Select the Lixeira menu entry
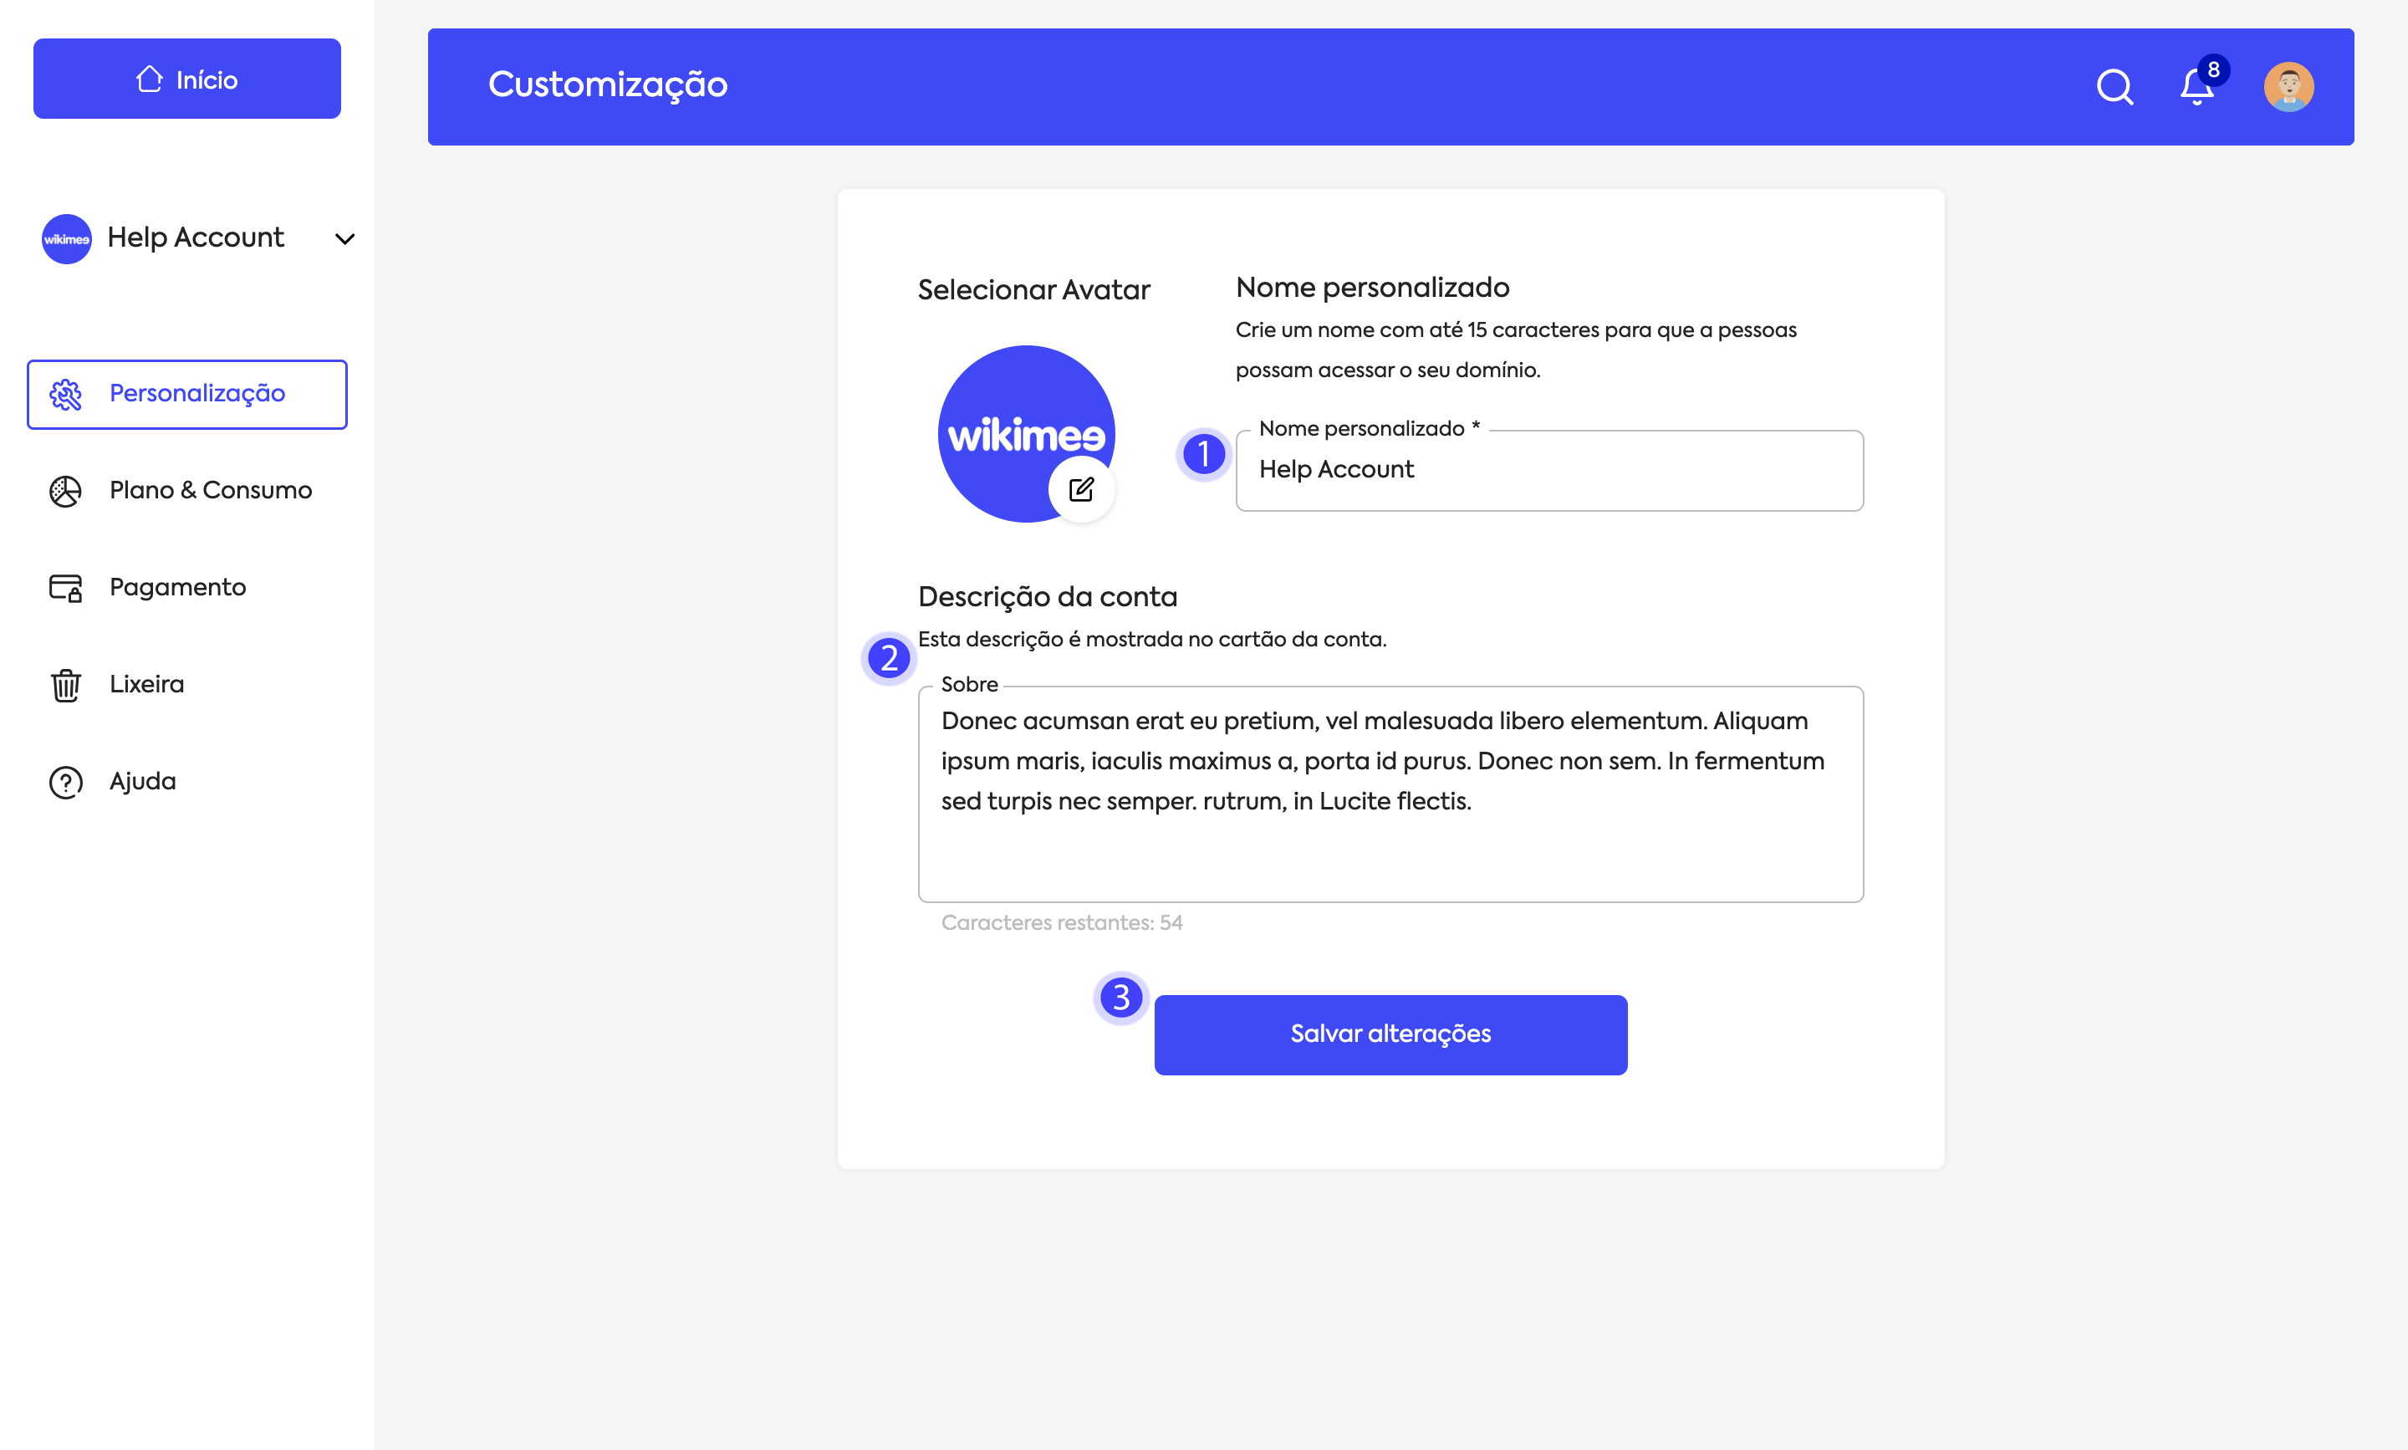Viewport: 2408px width, 1450px height. coord(146,685)
